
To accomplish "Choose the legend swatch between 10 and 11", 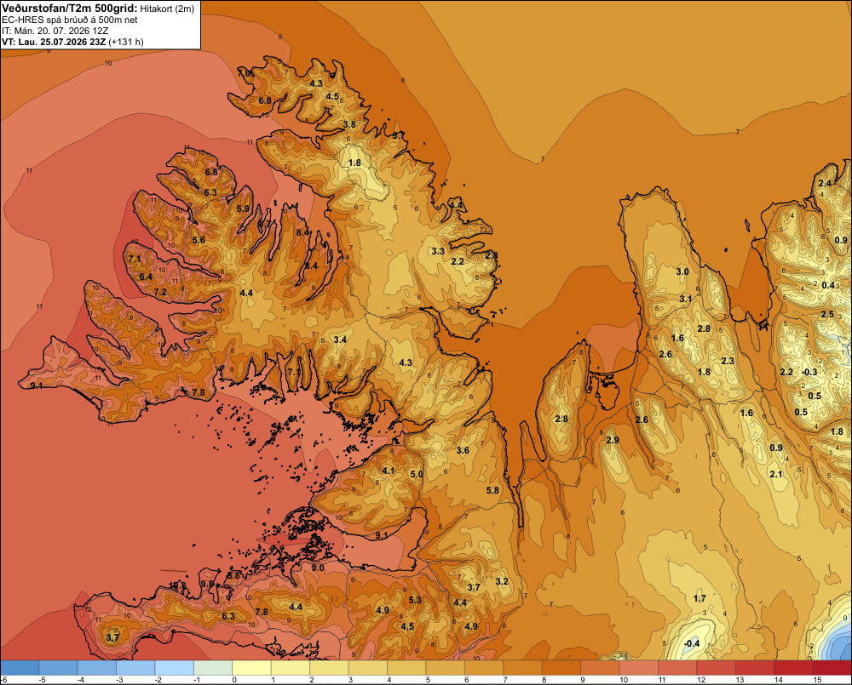I will coord(639,668).
